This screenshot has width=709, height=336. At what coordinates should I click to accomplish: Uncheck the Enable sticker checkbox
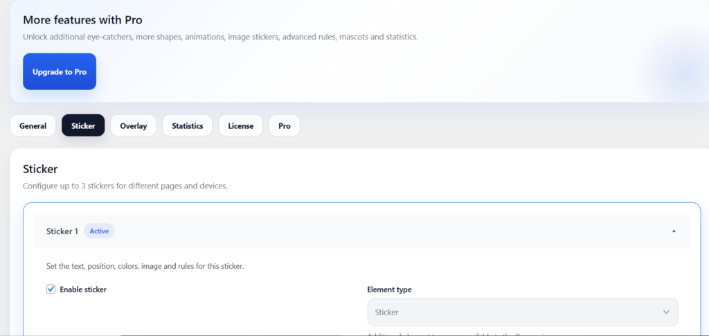51,289
